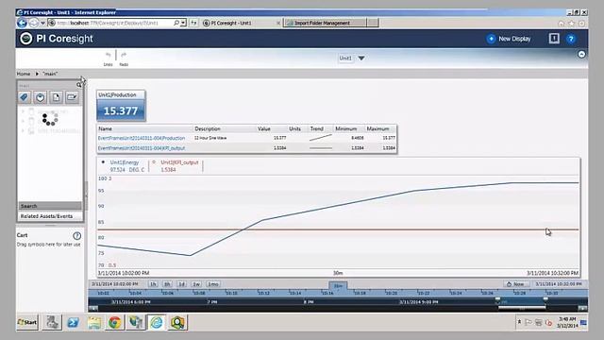The image size is (604, 340).
Task: Open the Unit1 asset dropdown arrow
Action: (361, 59)
